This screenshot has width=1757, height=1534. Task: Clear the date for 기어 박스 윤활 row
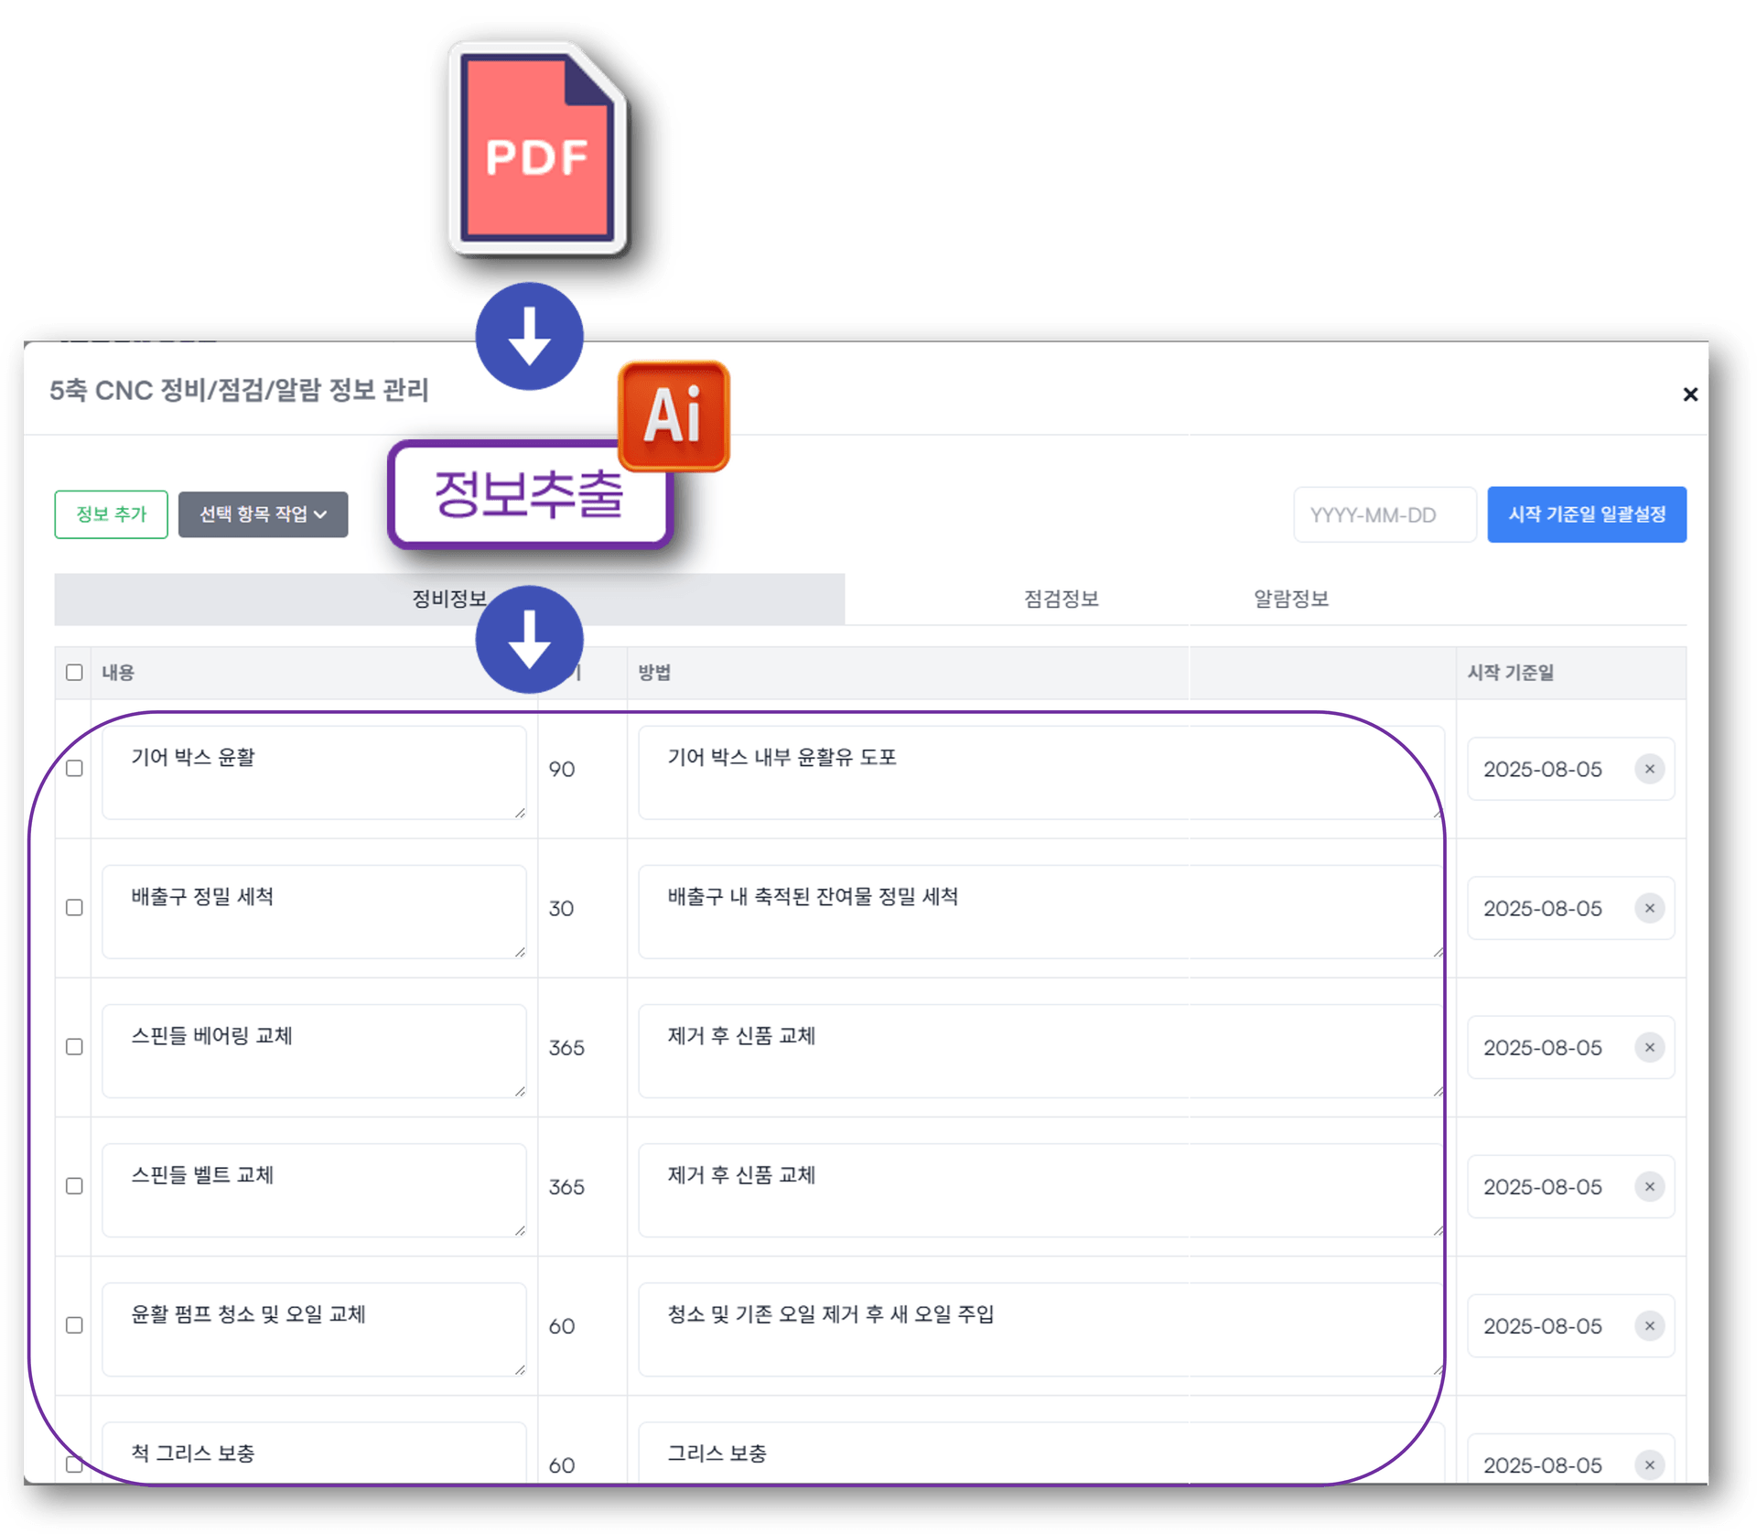[x=1650, y=769]
